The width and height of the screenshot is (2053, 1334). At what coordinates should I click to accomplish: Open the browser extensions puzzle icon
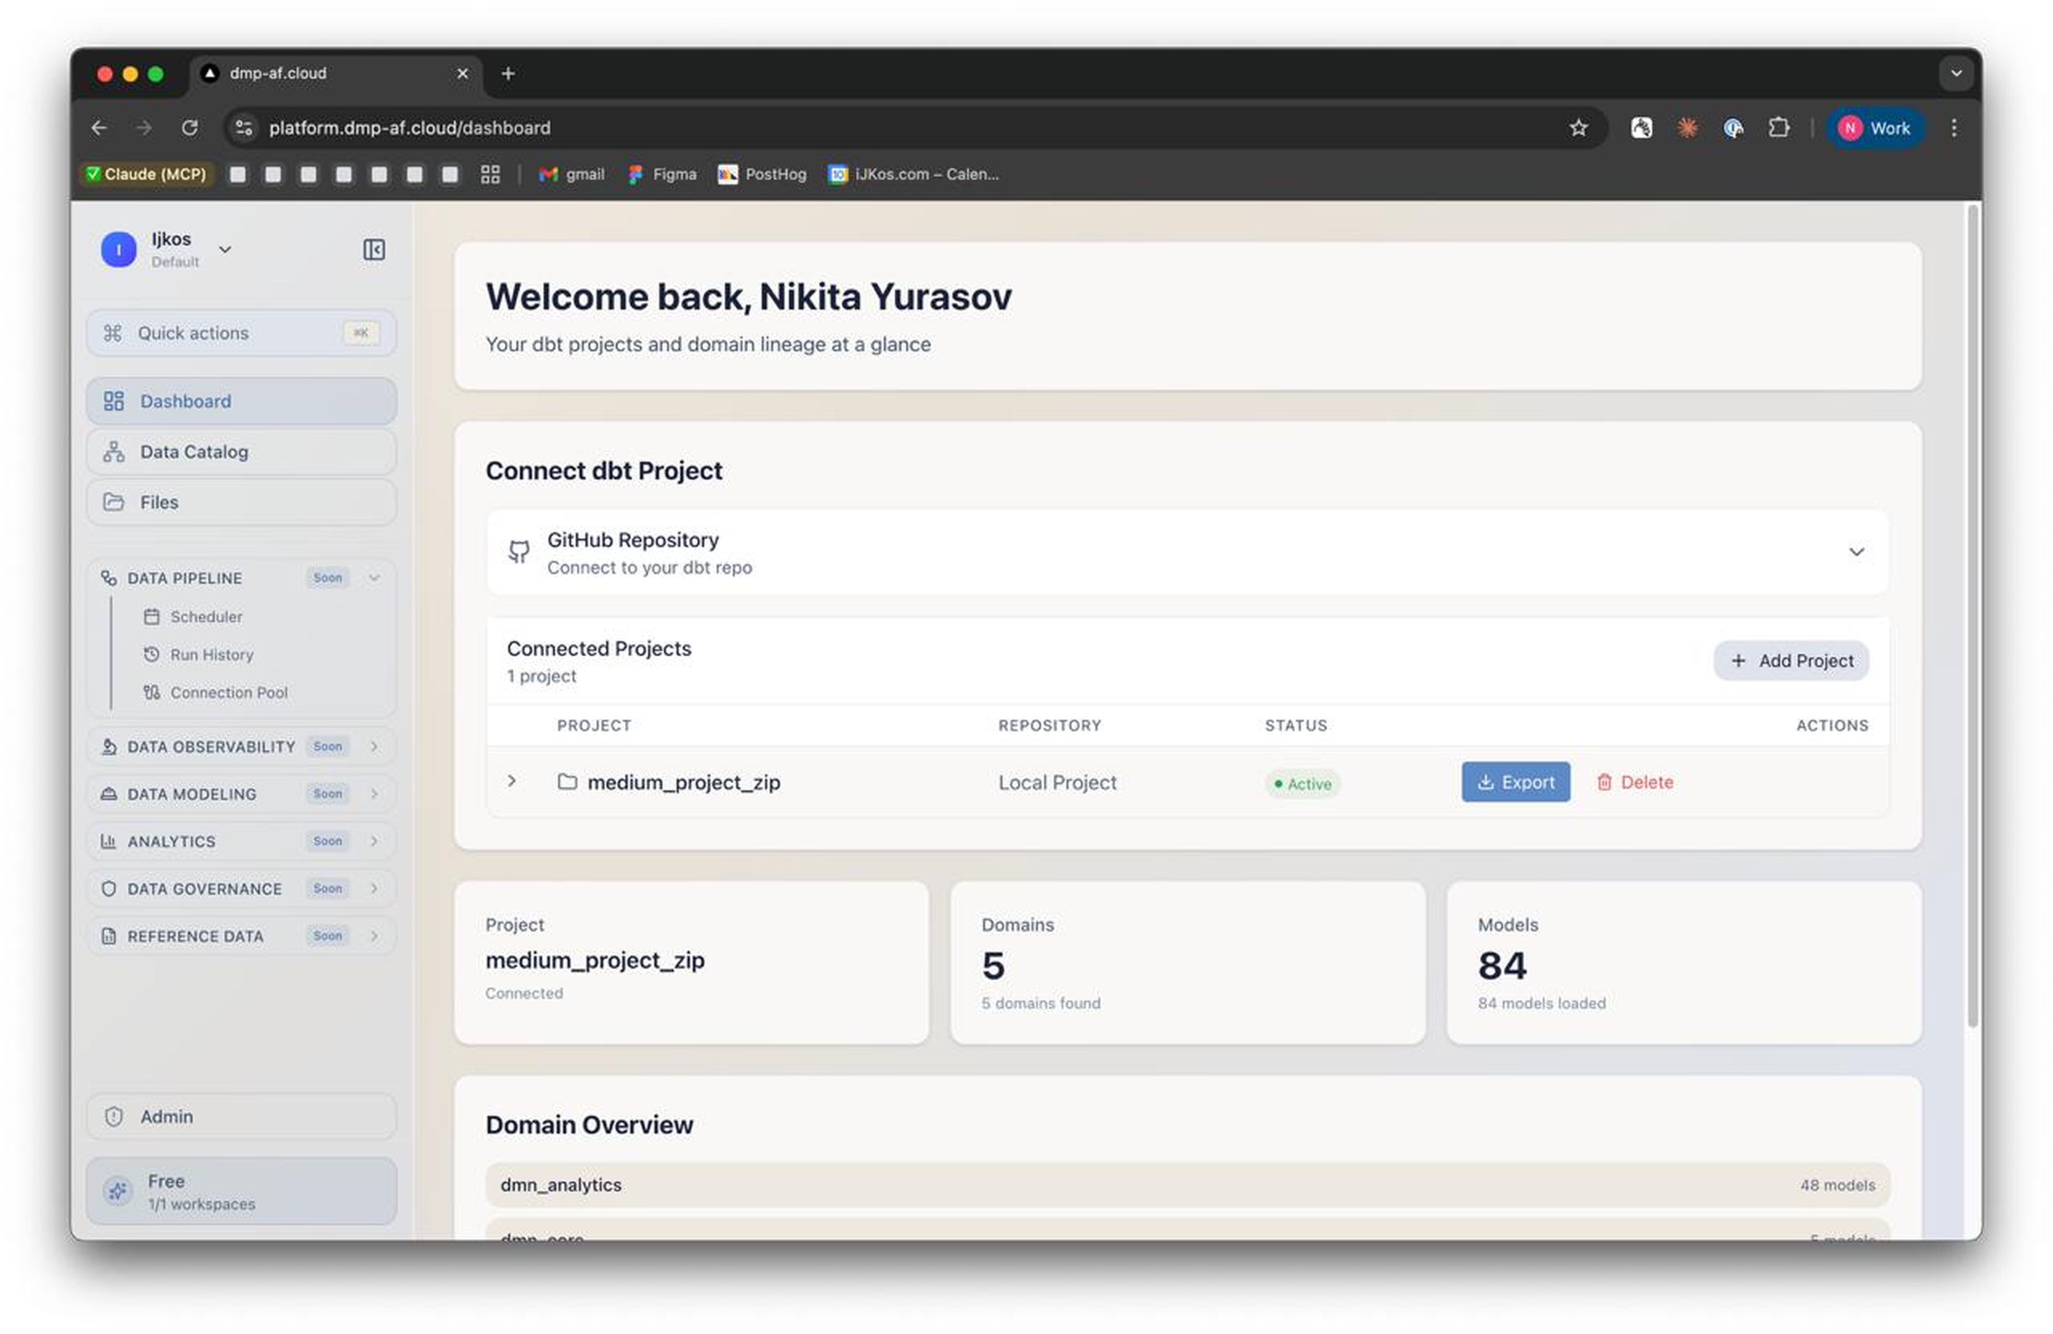pos(1778,128)
